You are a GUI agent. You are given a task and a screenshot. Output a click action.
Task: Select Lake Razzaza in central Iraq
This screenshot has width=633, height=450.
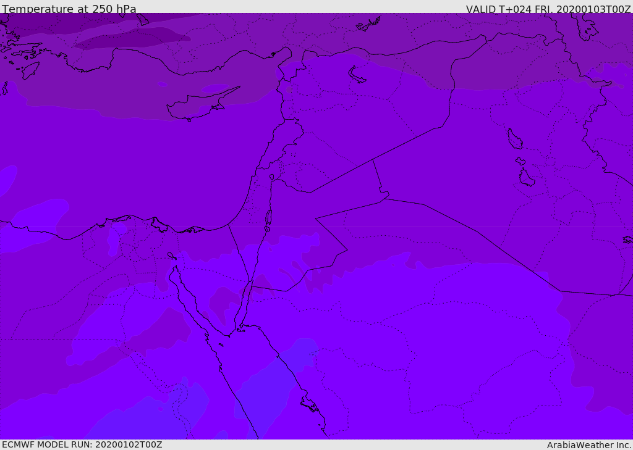(526, 178)
